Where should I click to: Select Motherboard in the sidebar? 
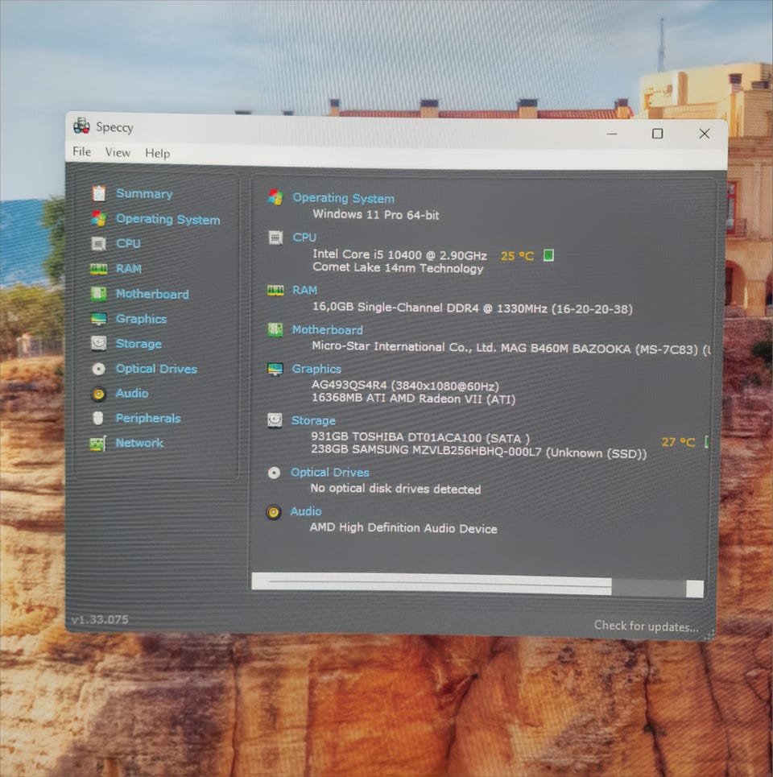[152, 294]
